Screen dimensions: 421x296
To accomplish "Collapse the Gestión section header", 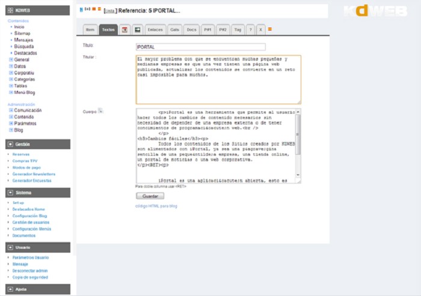I will click(x=38, y=144).
